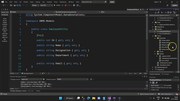Viewport: 180px width, 101px height.
Task: Click the Home icon in Solution Explorer toolbar
Action: pyautogui.click(x=156, y=12)
